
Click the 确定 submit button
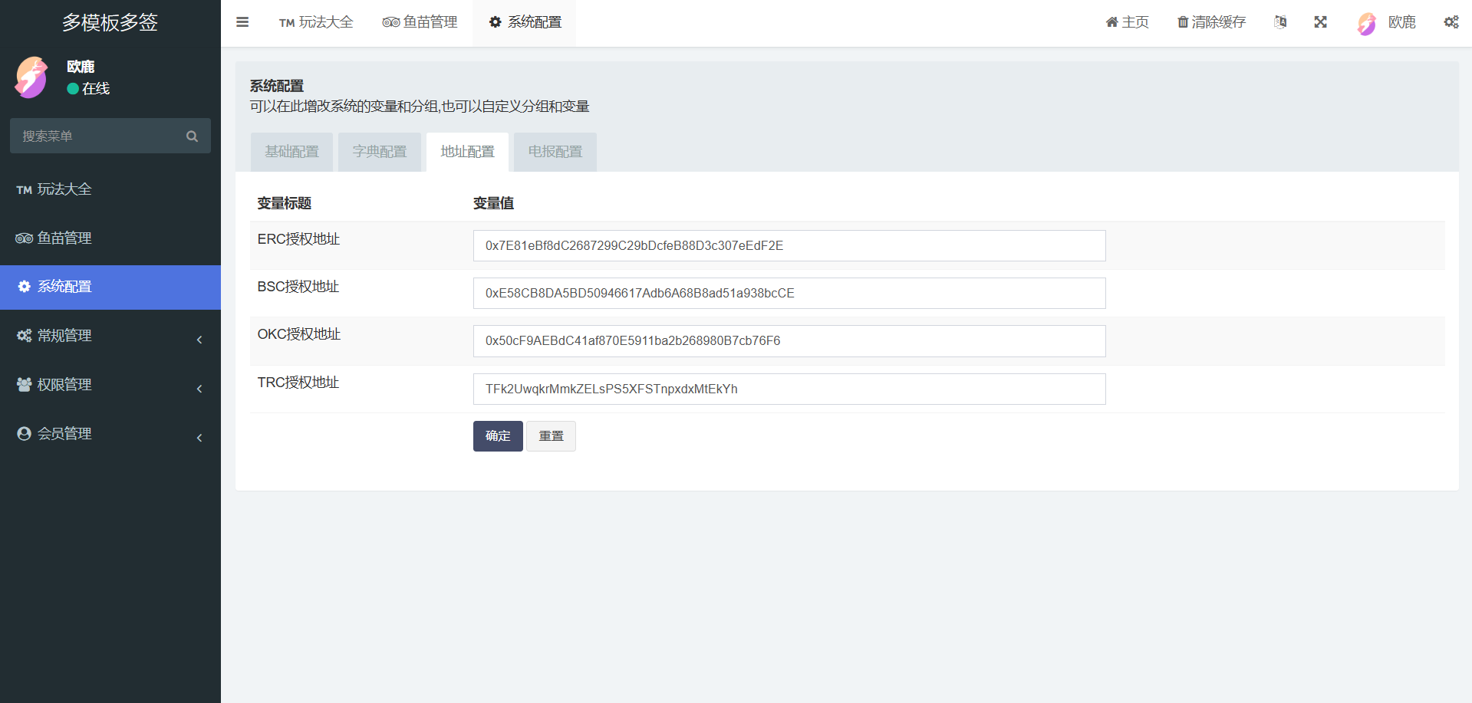click(498, 436)
